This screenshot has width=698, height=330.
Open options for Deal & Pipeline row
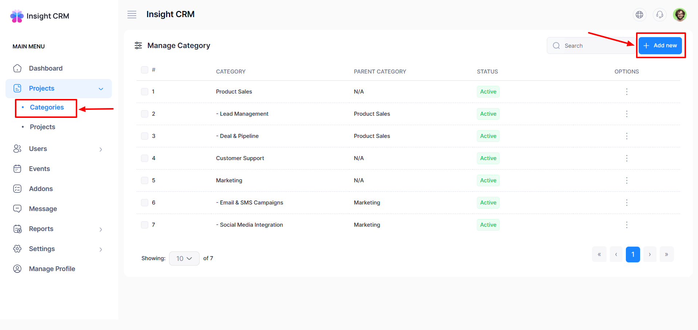(x=627, y=136)
